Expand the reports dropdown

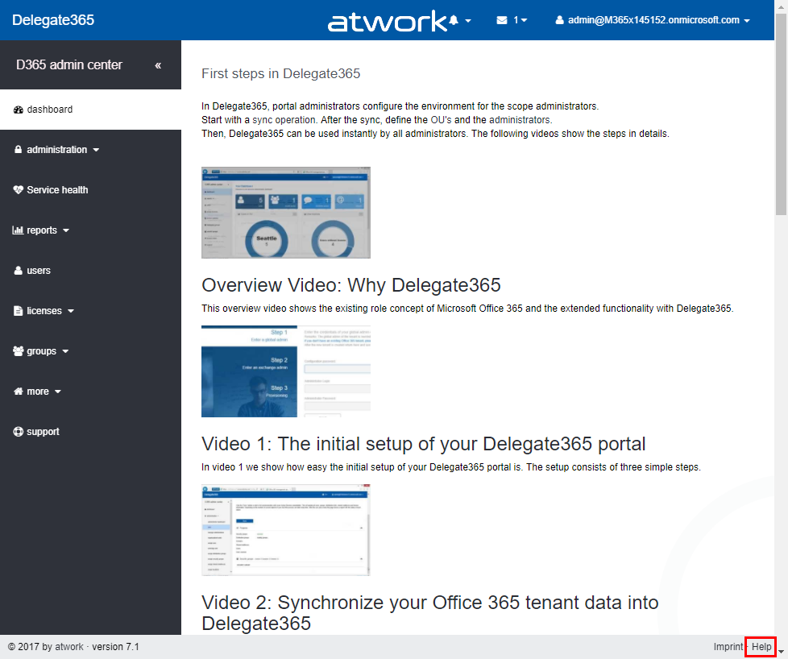[42, 230]
